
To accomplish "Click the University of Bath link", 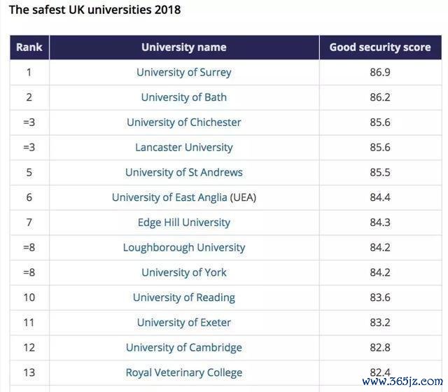I will 183,97.
